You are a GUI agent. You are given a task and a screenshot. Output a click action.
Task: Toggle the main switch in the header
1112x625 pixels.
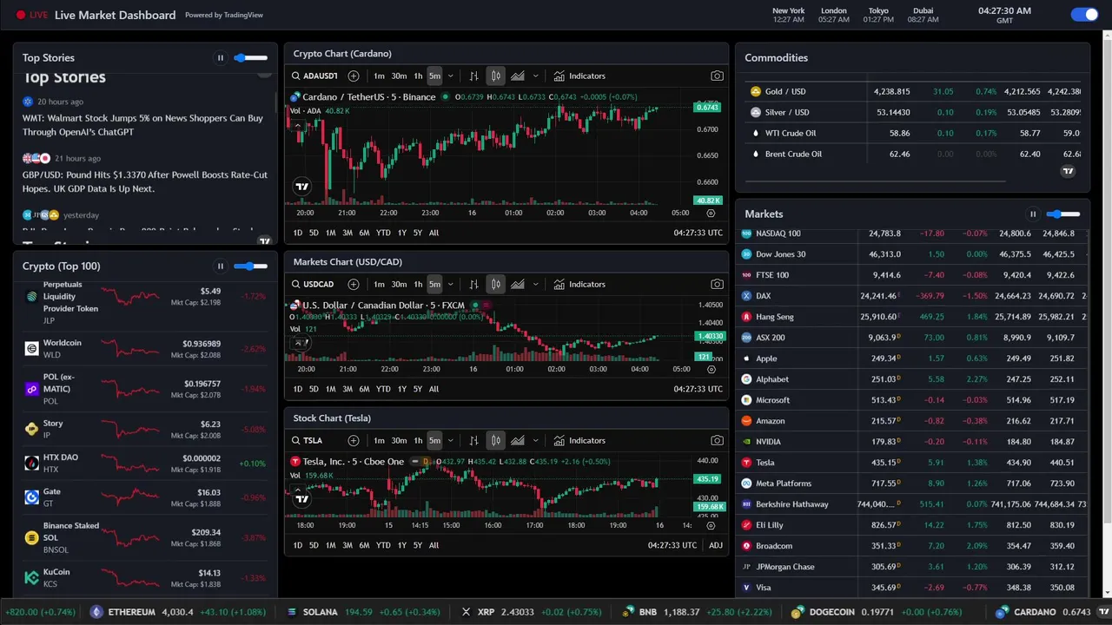tap(1084, 14)
